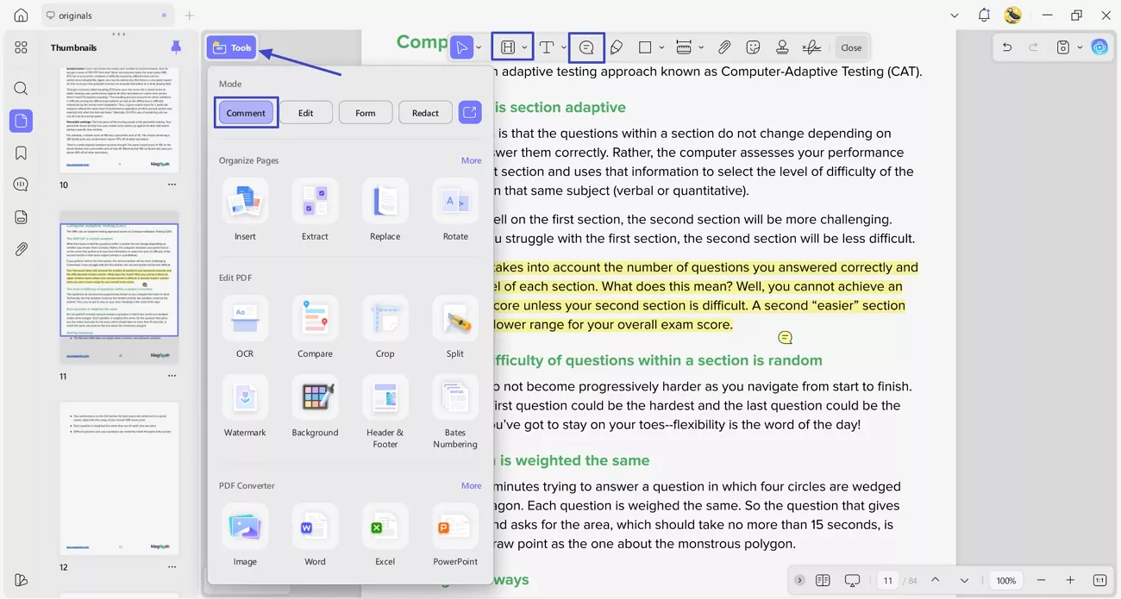Screen dimensions: 1121x599
Task: Select the Stamp tool
Action: (781, 47)
